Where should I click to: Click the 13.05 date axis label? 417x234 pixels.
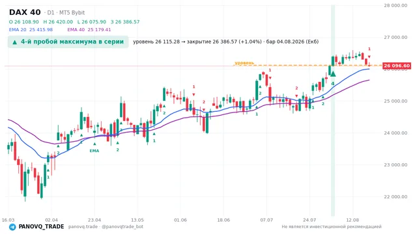(x=137, y=220)
